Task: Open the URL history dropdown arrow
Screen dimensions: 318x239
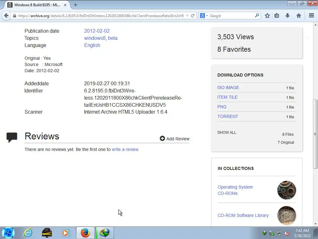Action: 187,16
